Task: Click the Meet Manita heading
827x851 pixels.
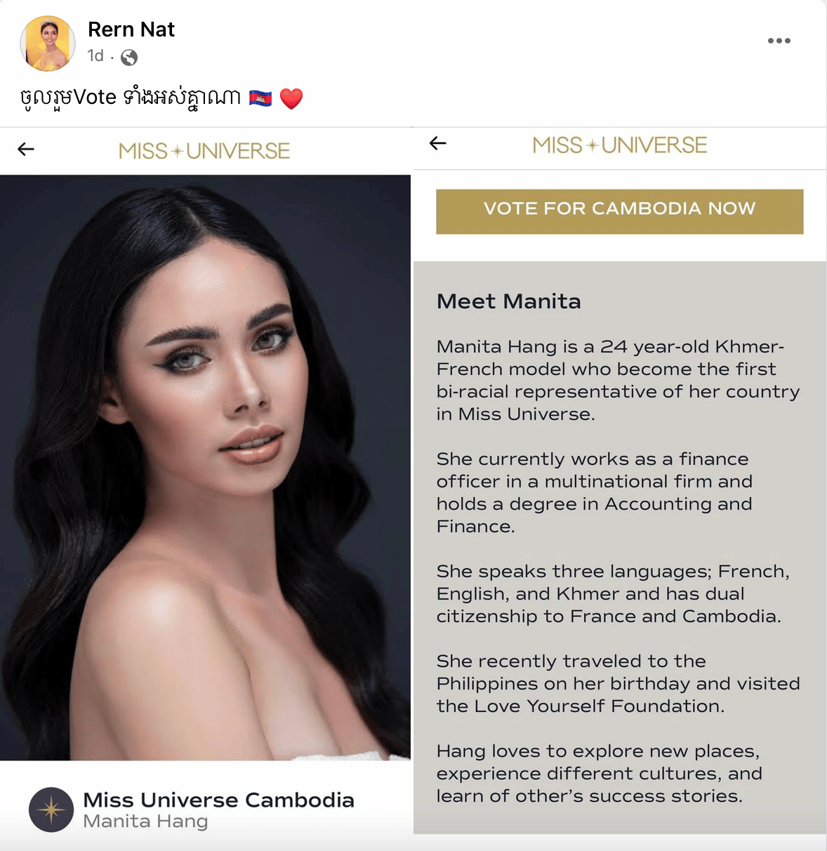Action: coord(509,301)
